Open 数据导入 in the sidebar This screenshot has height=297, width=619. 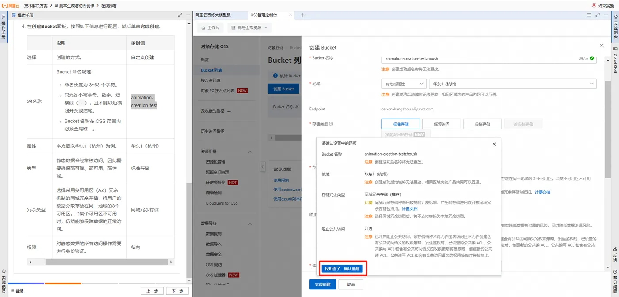click(214, 244)
